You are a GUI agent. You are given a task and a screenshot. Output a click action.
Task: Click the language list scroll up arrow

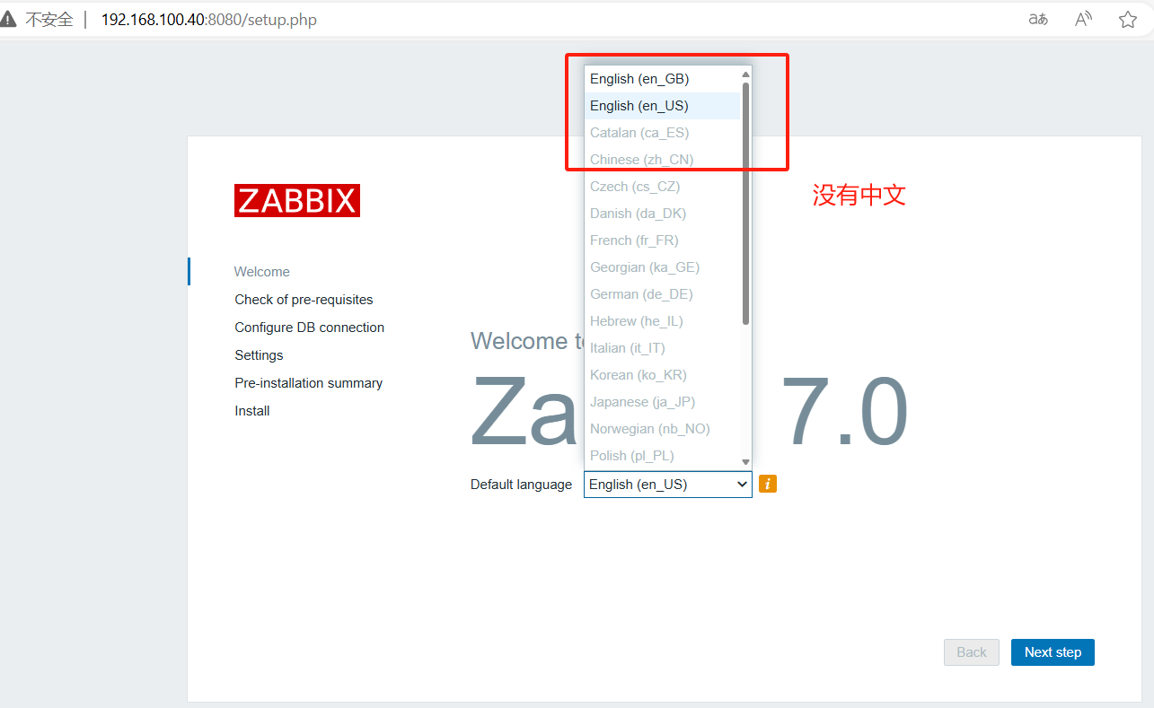[x=745, y=74]
